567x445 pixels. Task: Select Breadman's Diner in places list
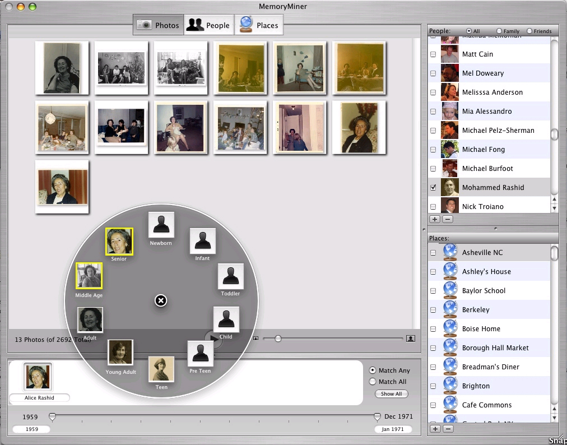[x=489, y=367]
